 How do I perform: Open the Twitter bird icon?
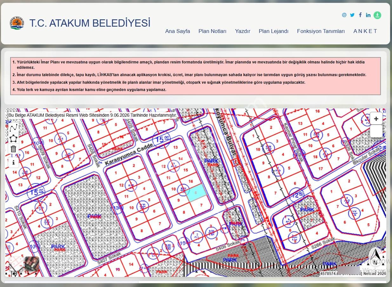[x=352, y=15]
